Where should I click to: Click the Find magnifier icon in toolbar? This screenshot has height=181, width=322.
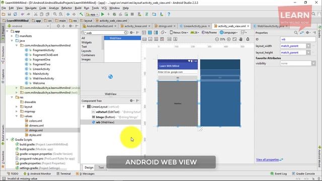55,15
